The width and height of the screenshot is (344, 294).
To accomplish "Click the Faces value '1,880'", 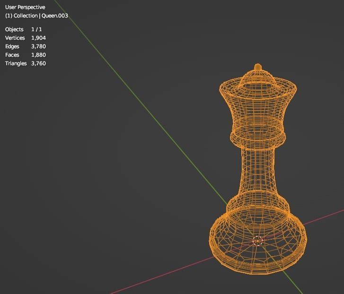I will pos(38,55).
